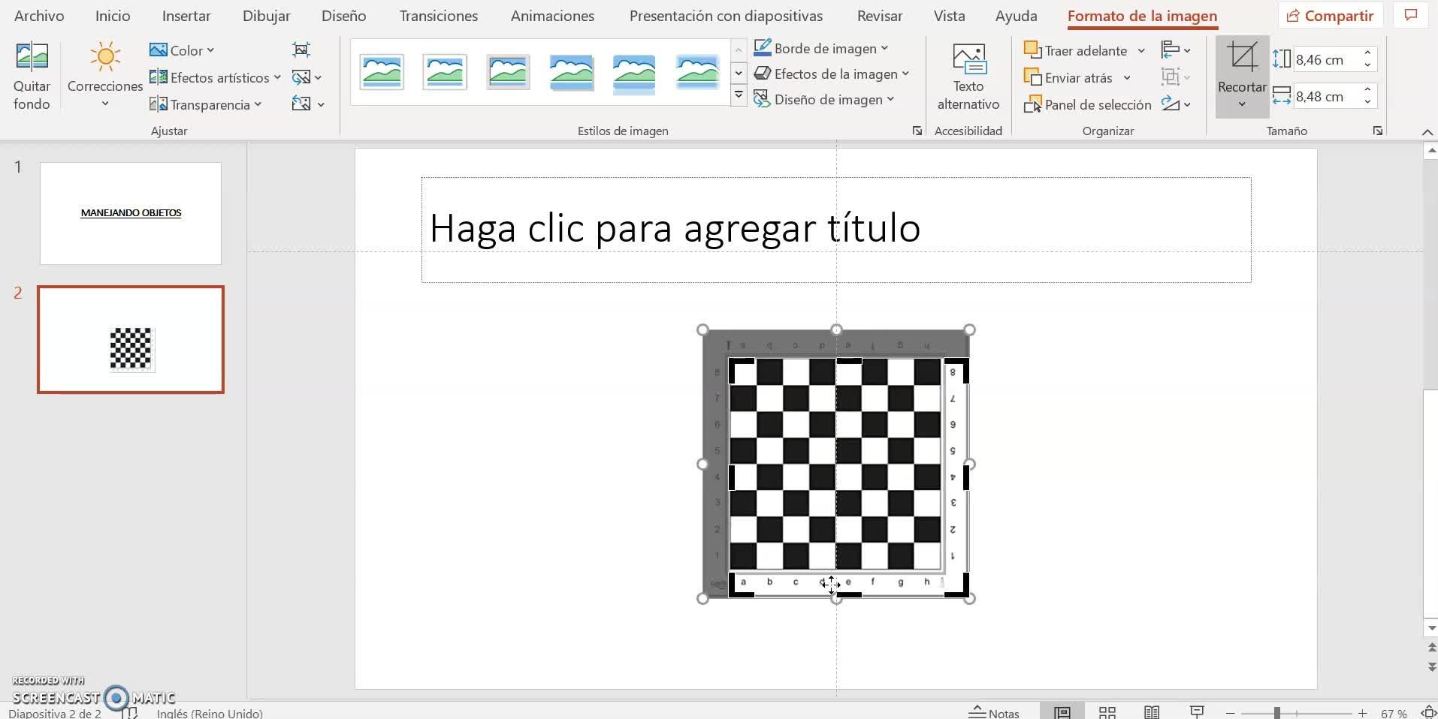Select slide 1 thumbnail MANEJANDO OBJETOS

click(x=131, y=213)
